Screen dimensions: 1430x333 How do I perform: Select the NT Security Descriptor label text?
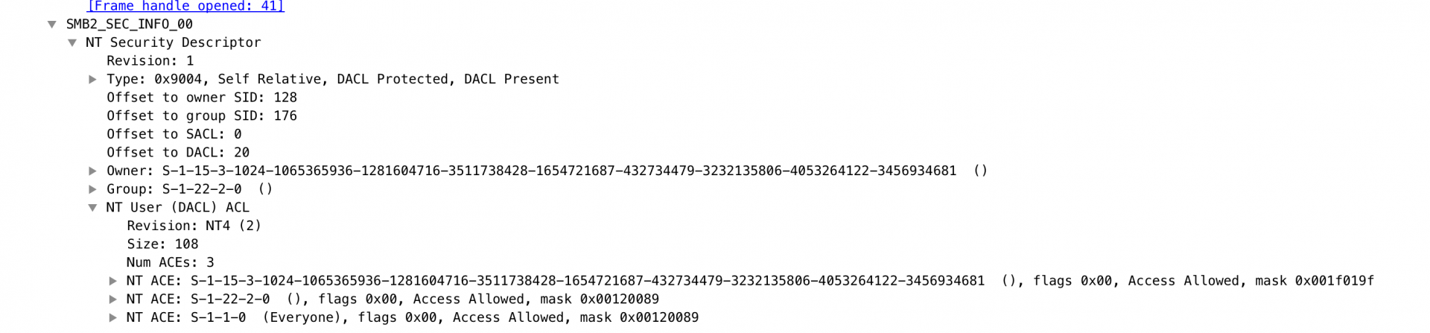(174, 42)
